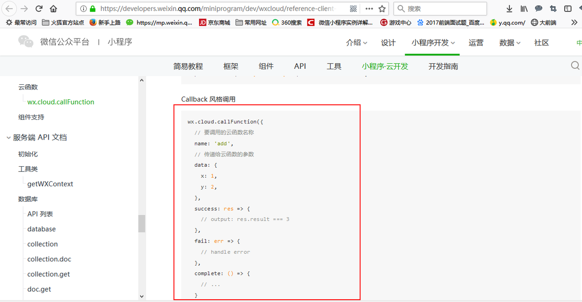Image resolution: width=582 pixels, height=302 pixels.
Task: Click the Pocket/chat bubble toolbar icon
Action: click(538, 8)
